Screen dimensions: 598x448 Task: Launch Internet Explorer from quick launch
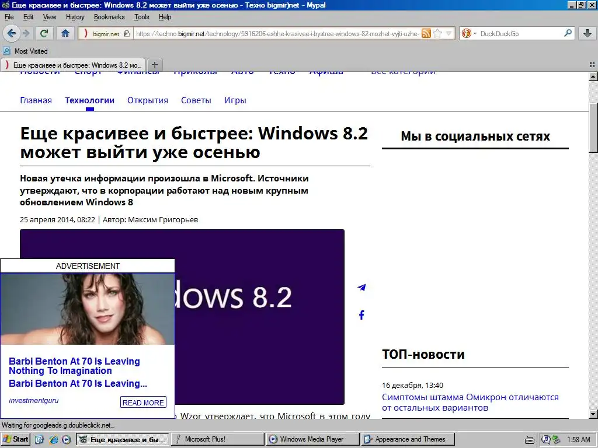pos(53,439)
